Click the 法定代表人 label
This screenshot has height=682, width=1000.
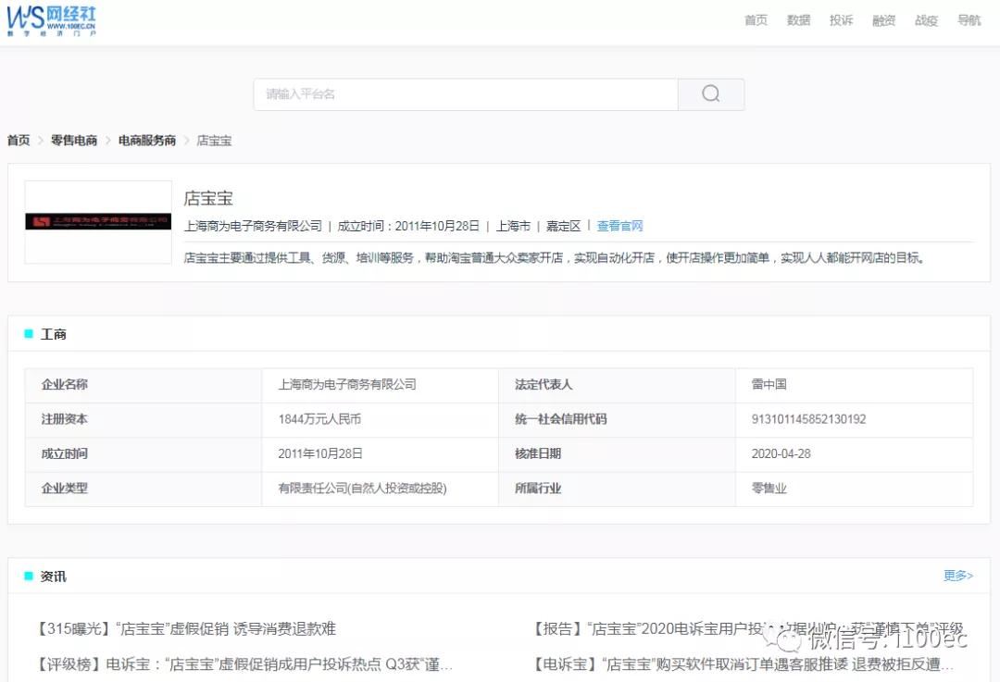tap(544, 384)
